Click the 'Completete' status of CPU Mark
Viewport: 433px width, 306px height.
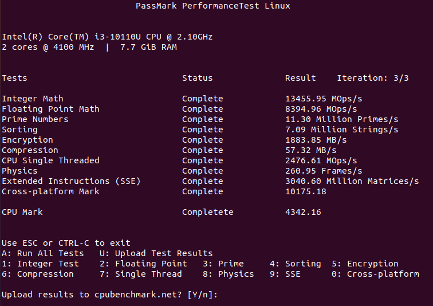208,212
